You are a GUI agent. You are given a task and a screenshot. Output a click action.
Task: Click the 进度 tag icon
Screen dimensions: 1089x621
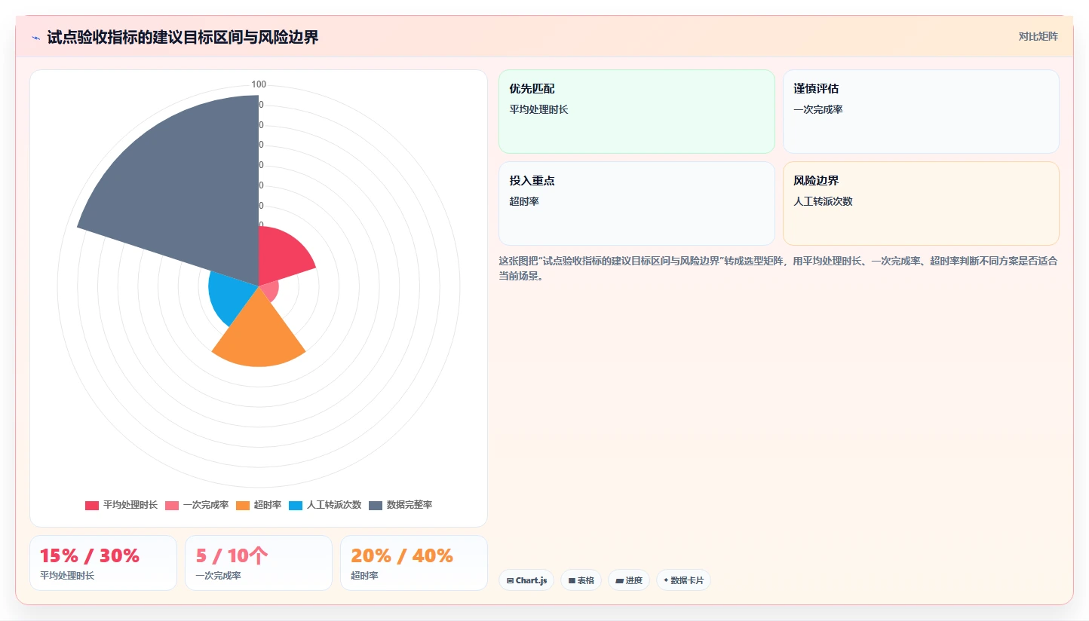[619, 580]
